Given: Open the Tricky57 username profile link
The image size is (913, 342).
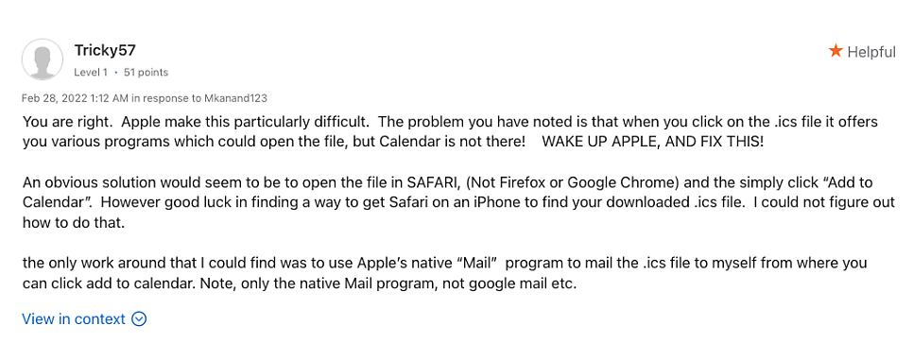Looking at the screenshot, I should [105, 51].
